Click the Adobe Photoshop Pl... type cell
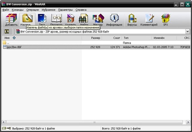 (136, 47)
